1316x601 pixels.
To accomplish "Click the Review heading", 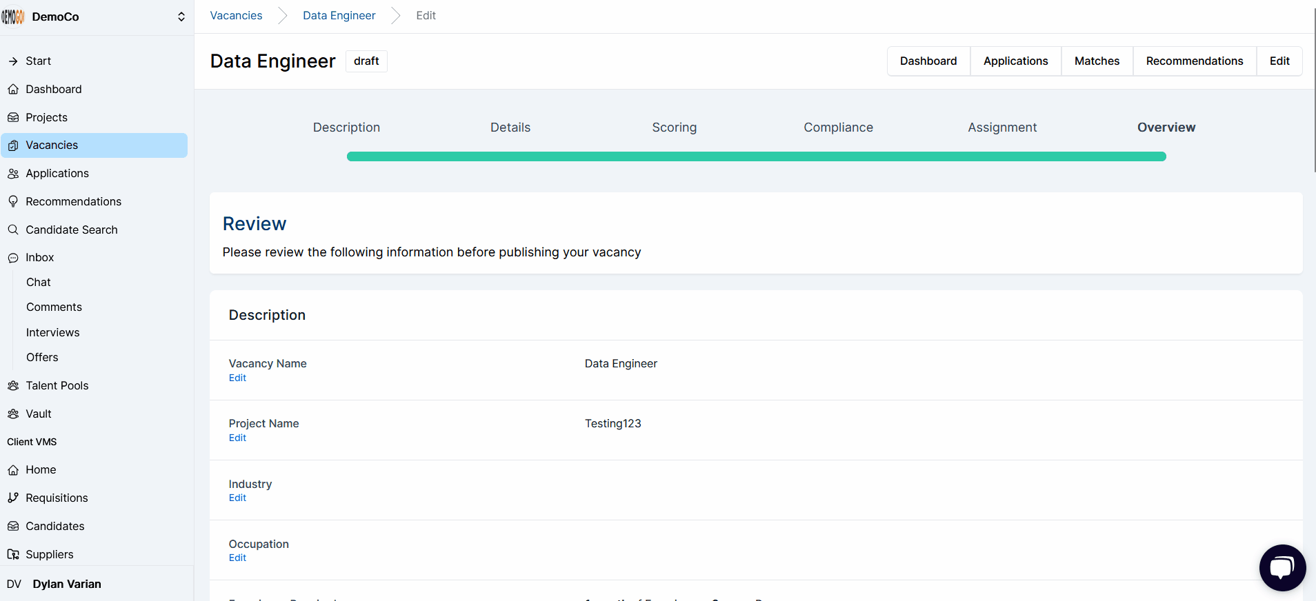I will pyautogui.click(x=255, y=224).
